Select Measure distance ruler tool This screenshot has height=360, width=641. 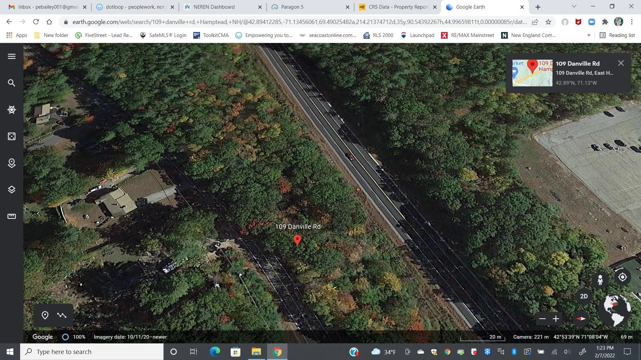coord(12,216)
